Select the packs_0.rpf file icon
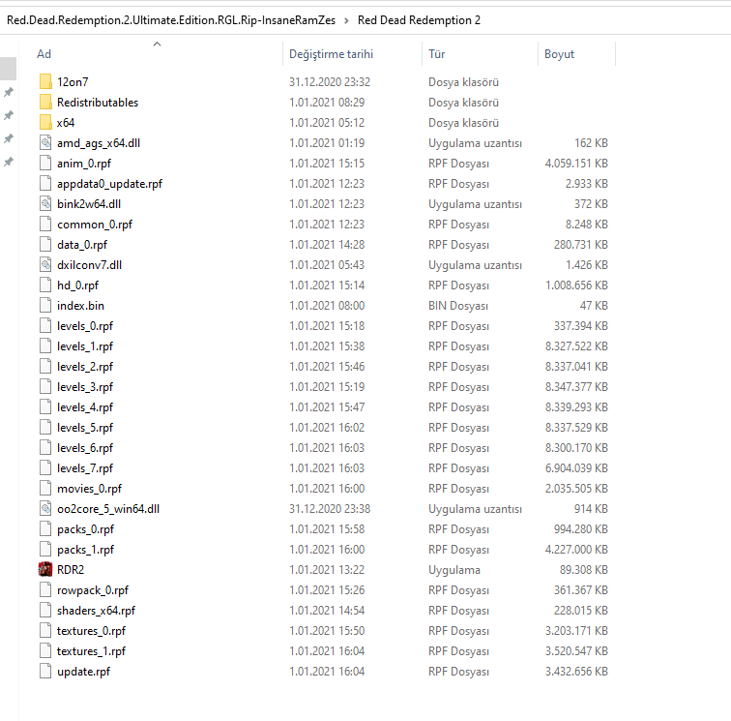Screen dimensions: 731x721 pyautogui.click(x=45, y=528)
